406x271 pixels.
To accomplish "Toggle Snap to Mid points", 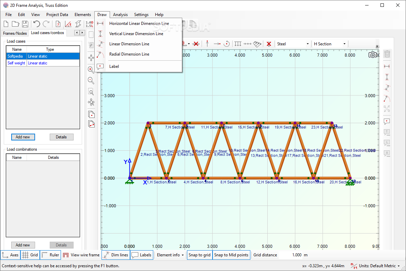I will [231, 255].
